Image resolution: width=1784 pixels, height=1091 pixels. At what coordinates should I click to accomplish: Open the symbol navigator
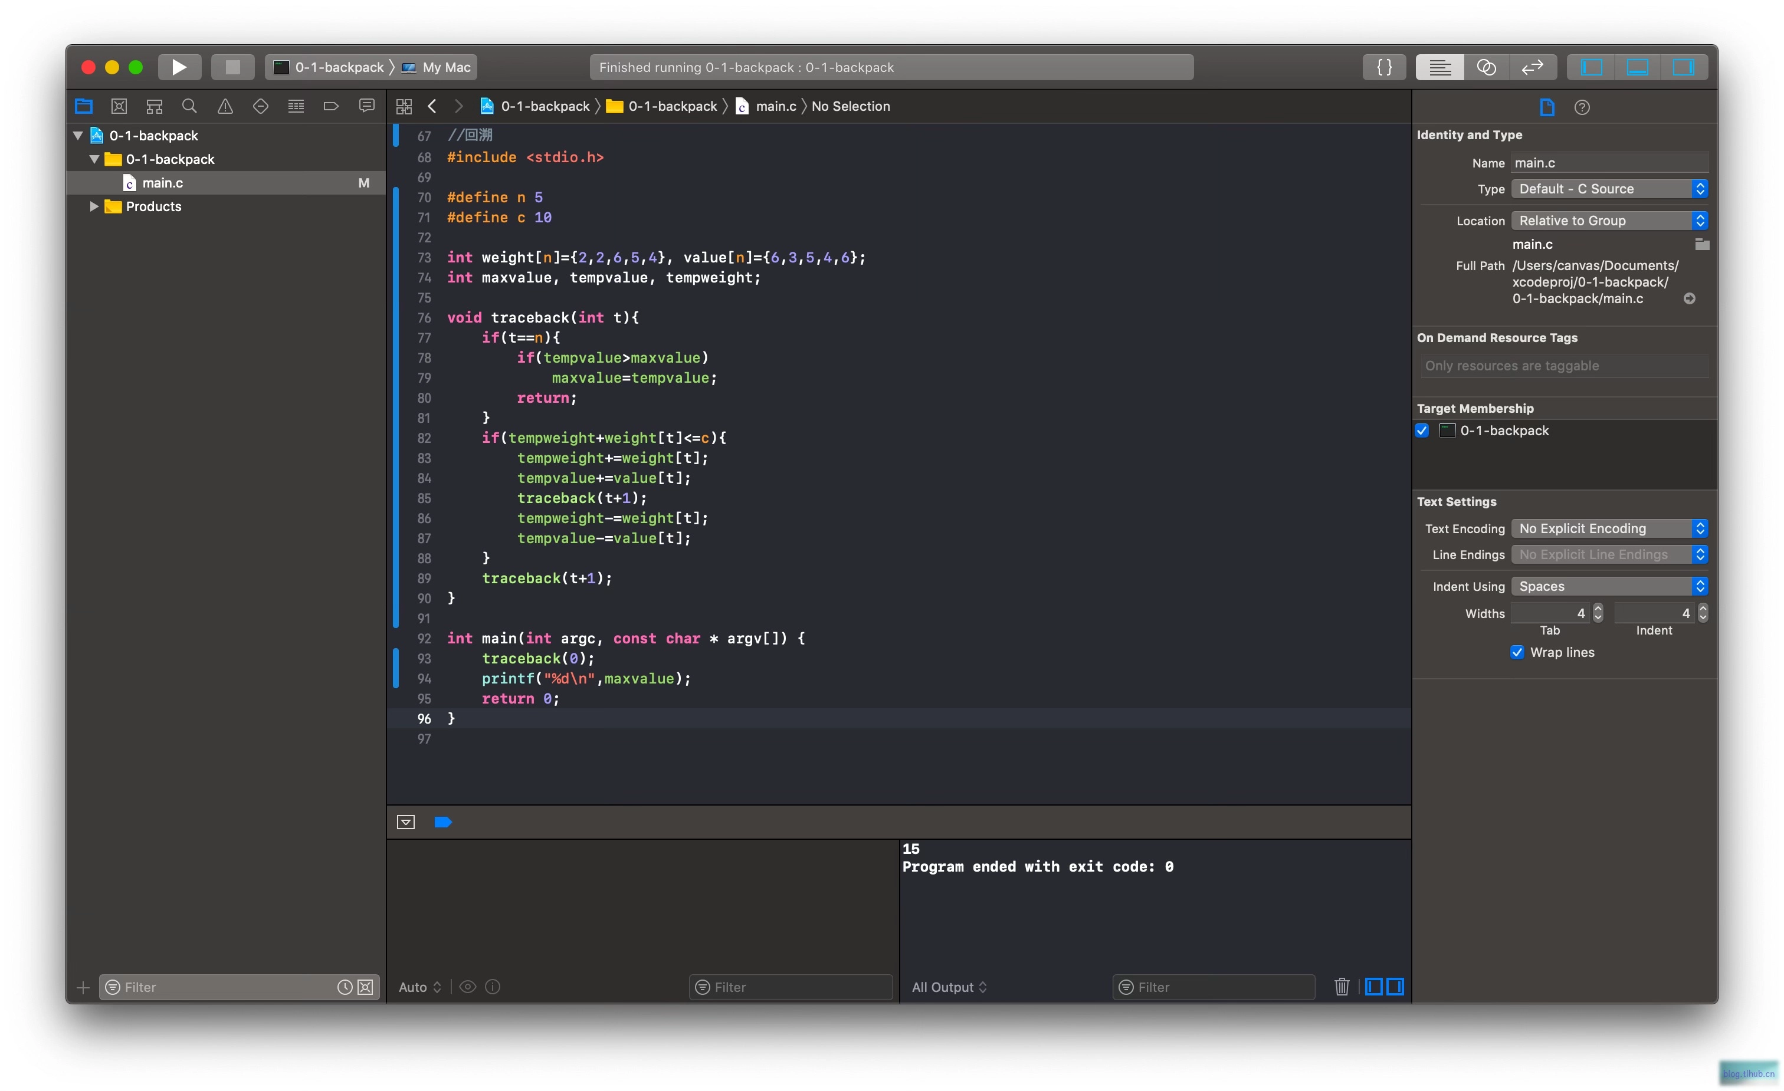click(154, 106)
